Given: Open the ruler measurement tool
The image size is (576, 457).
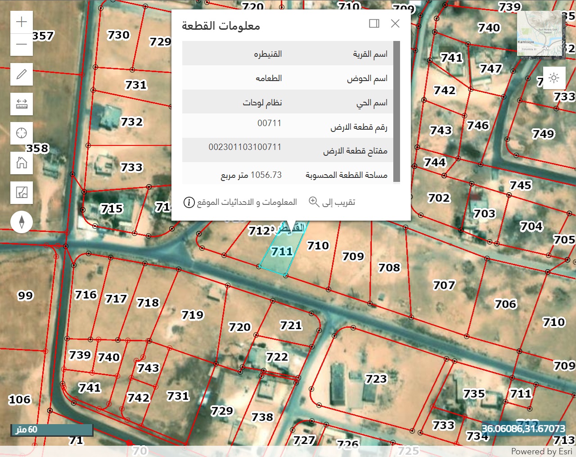Looking at the screenshot, I should [x=22, y=104].
